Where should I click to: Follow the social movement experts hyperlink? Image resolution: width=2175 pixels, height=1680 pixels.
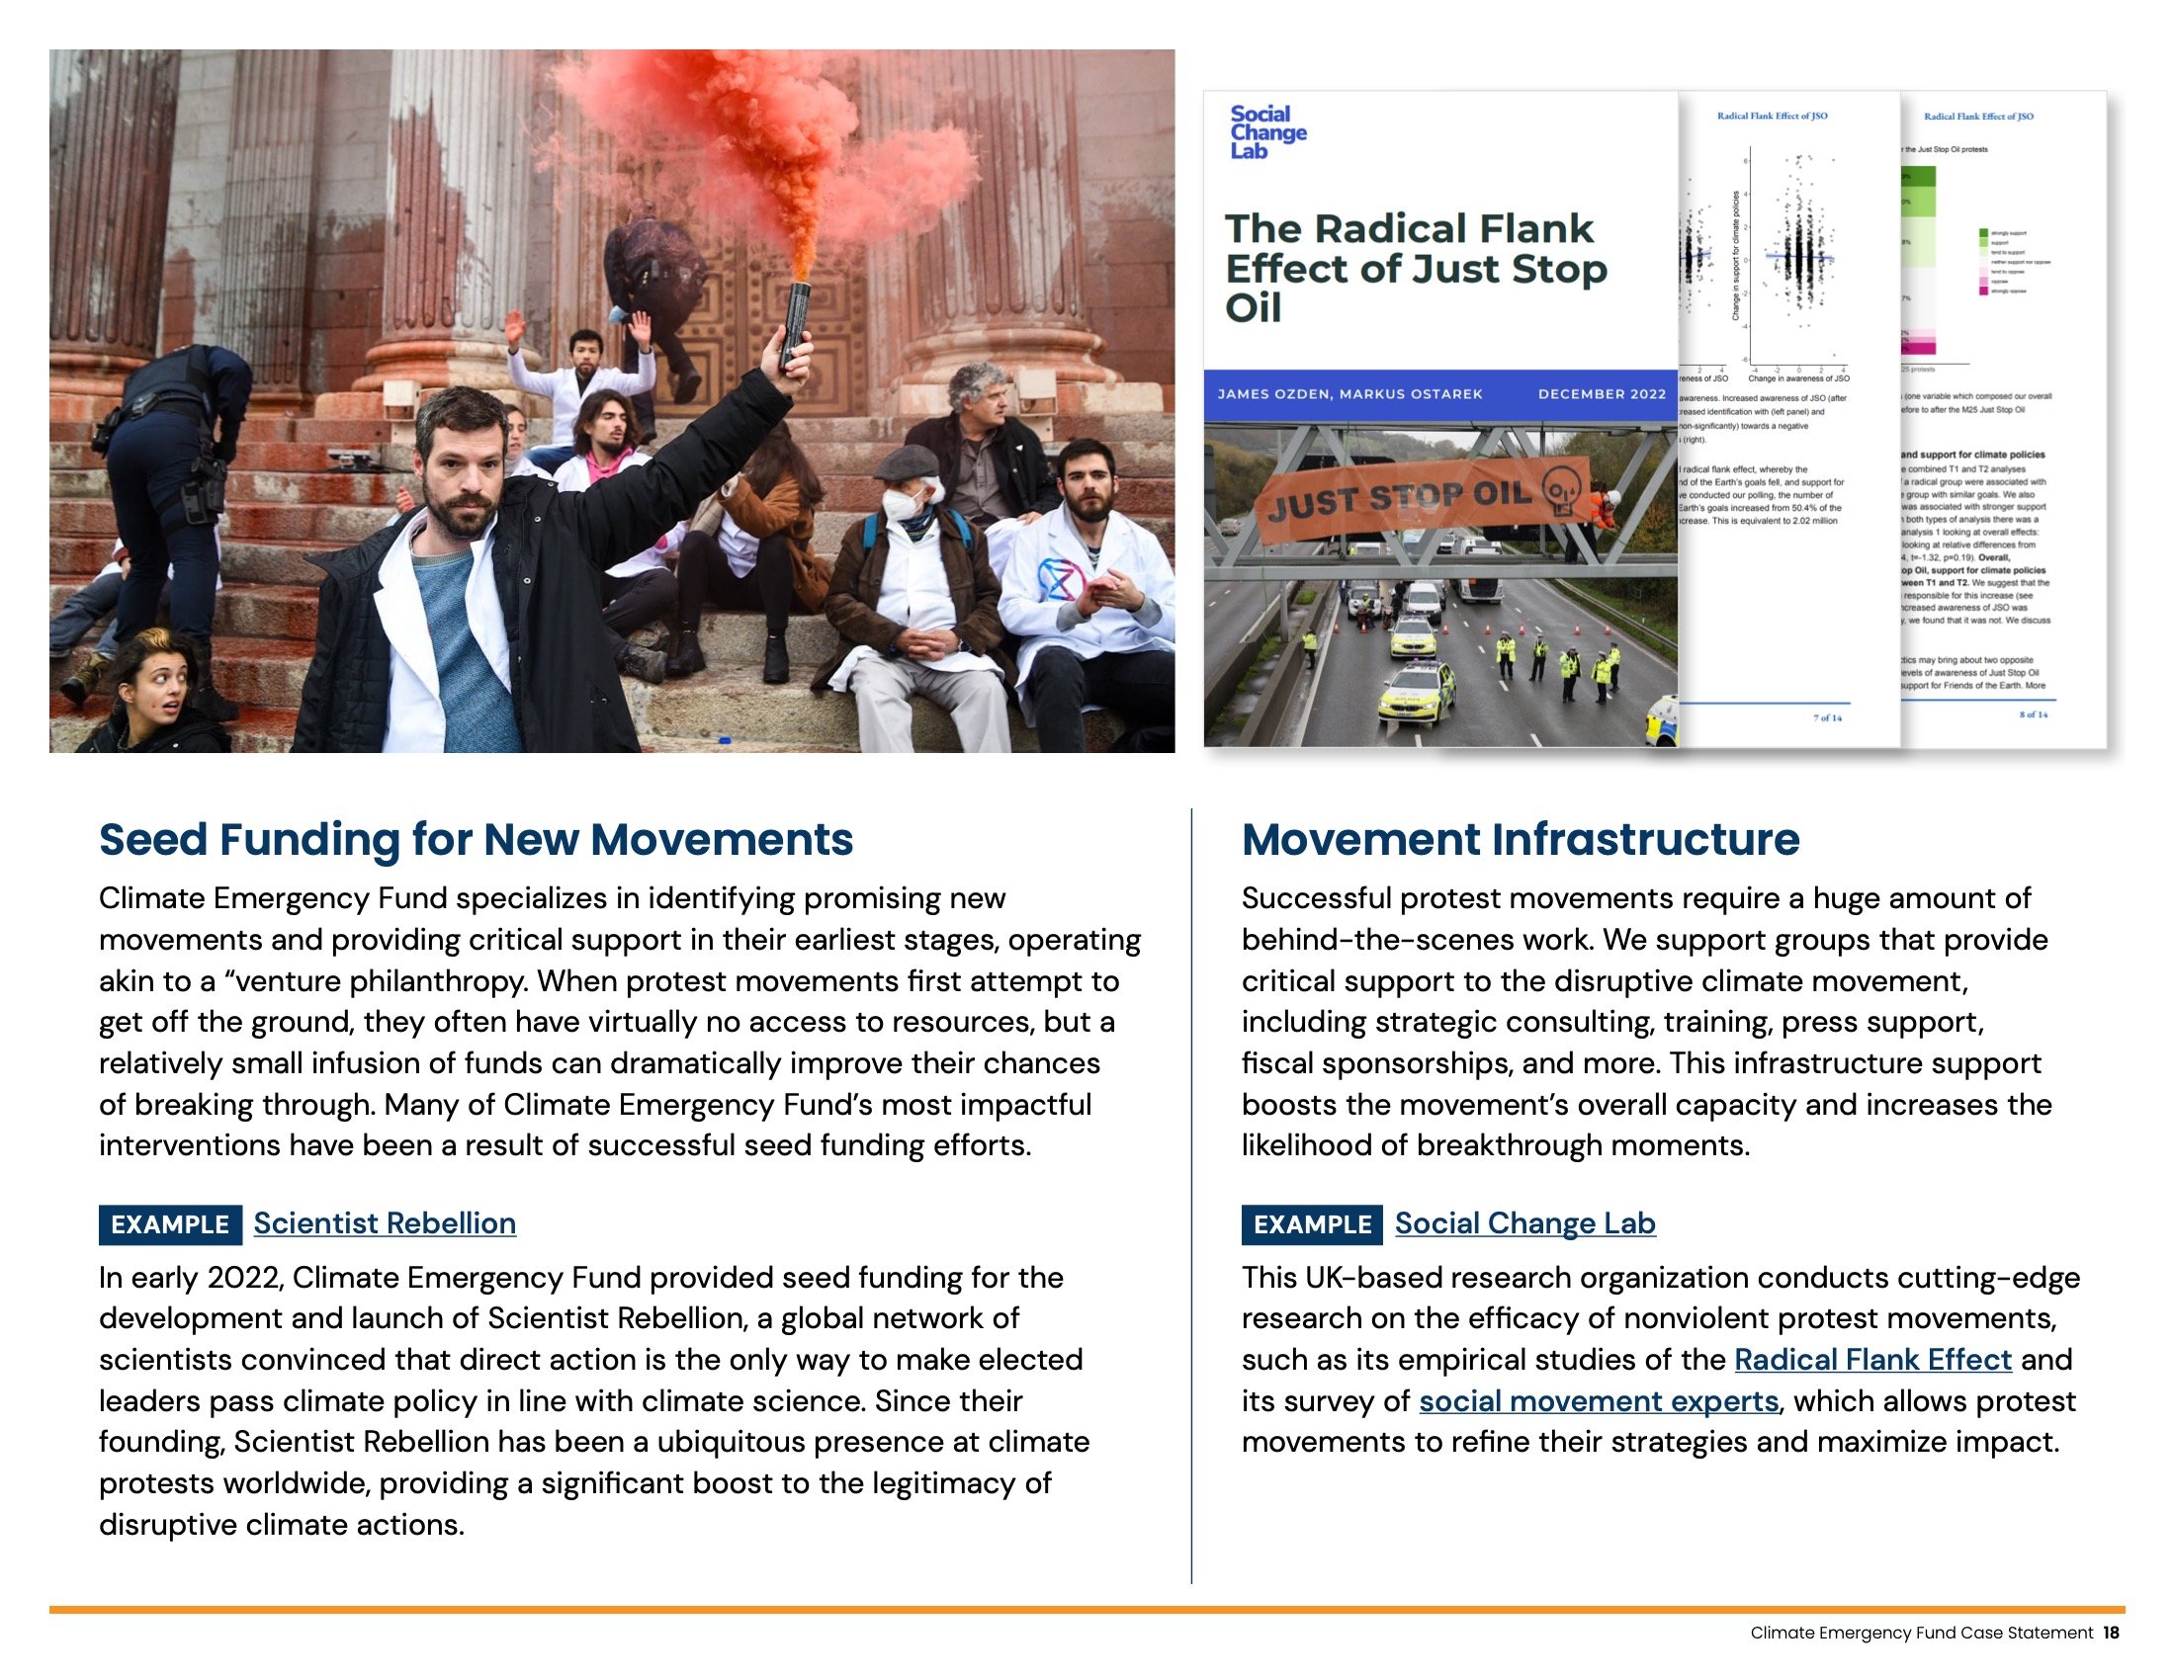tap(1599, 1401)
